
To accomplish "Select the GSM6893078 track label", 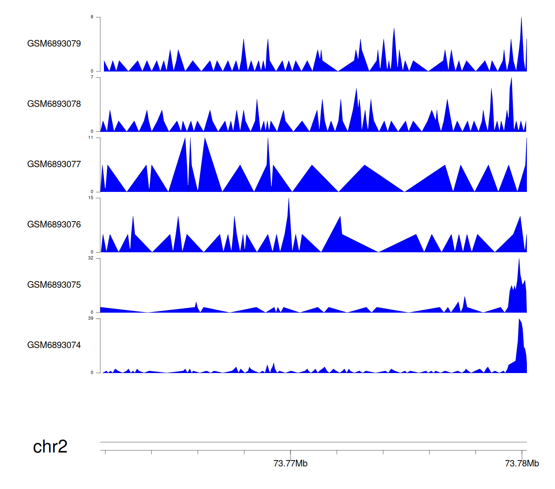I will (54, 104).
